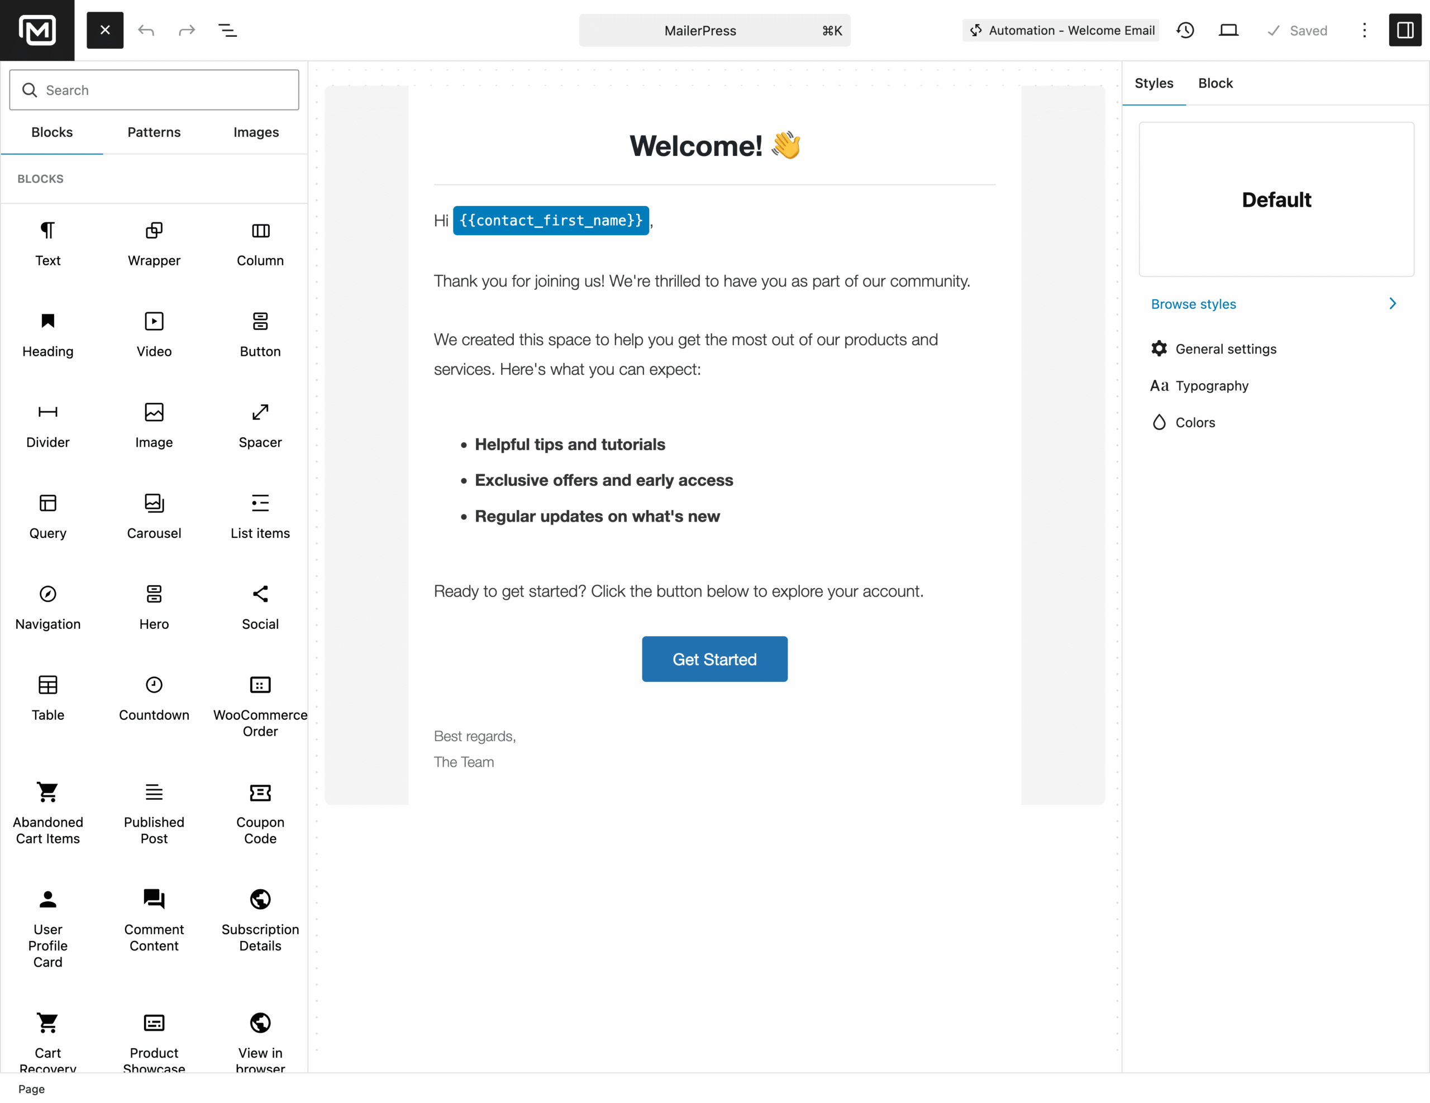Switch preview device with laptop icon
This screenshot has height=1103, width=1430.
pos(1228,30)
